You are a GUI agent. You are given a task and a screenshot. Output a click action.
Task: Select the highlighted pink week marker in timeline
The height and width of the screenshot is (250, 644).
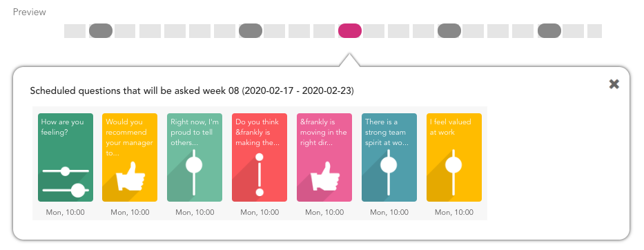pyautogui.click(x=350, y=31)
